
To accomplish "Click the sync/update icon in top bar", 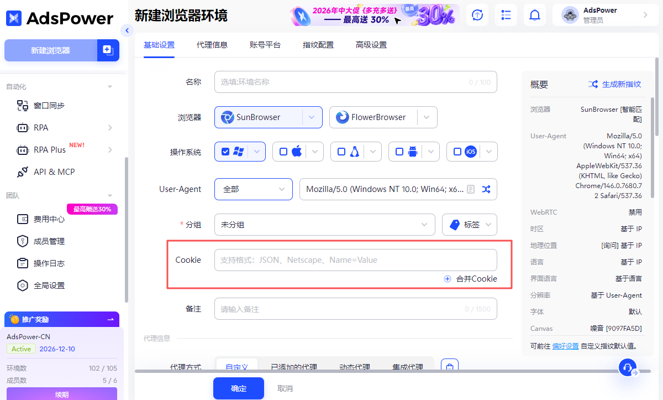I will click(477, 15).
